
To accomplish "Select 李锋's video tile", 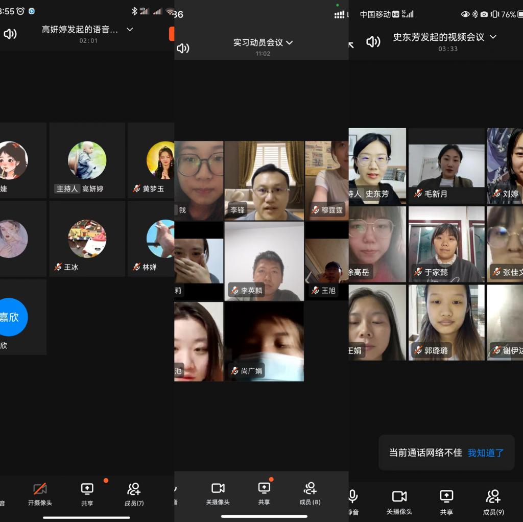I will (264, 180).
